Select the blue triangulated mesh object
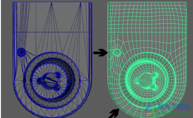193x118 pixels. 52,60
